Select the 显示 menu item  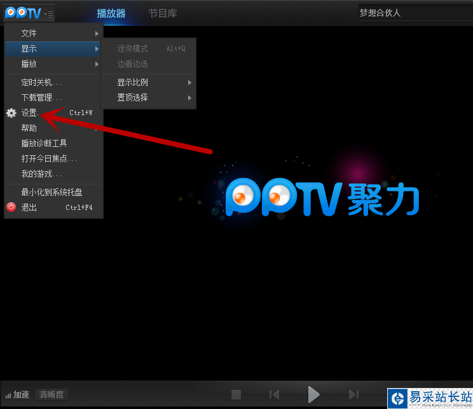(53, 48)
